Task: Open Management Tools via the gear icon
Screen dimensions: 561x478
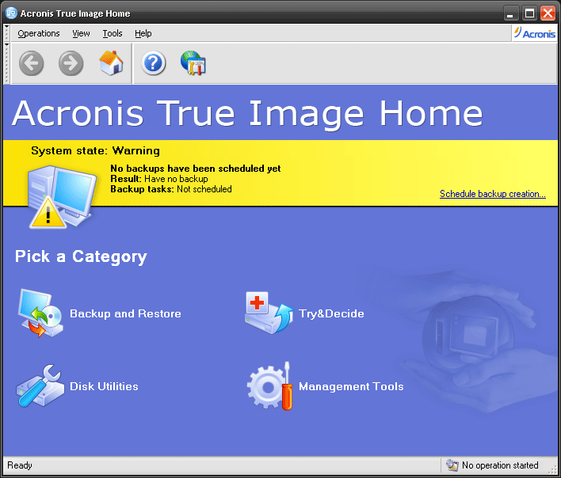Action: 270,386
